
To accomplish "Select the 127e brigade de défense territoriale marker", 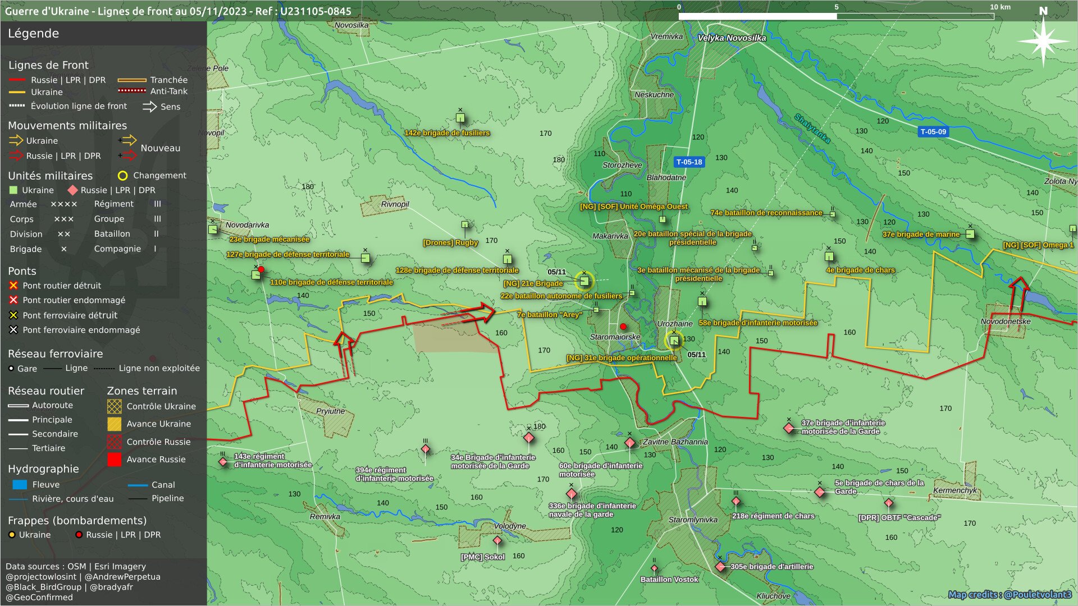I will [x=366, y=258].
